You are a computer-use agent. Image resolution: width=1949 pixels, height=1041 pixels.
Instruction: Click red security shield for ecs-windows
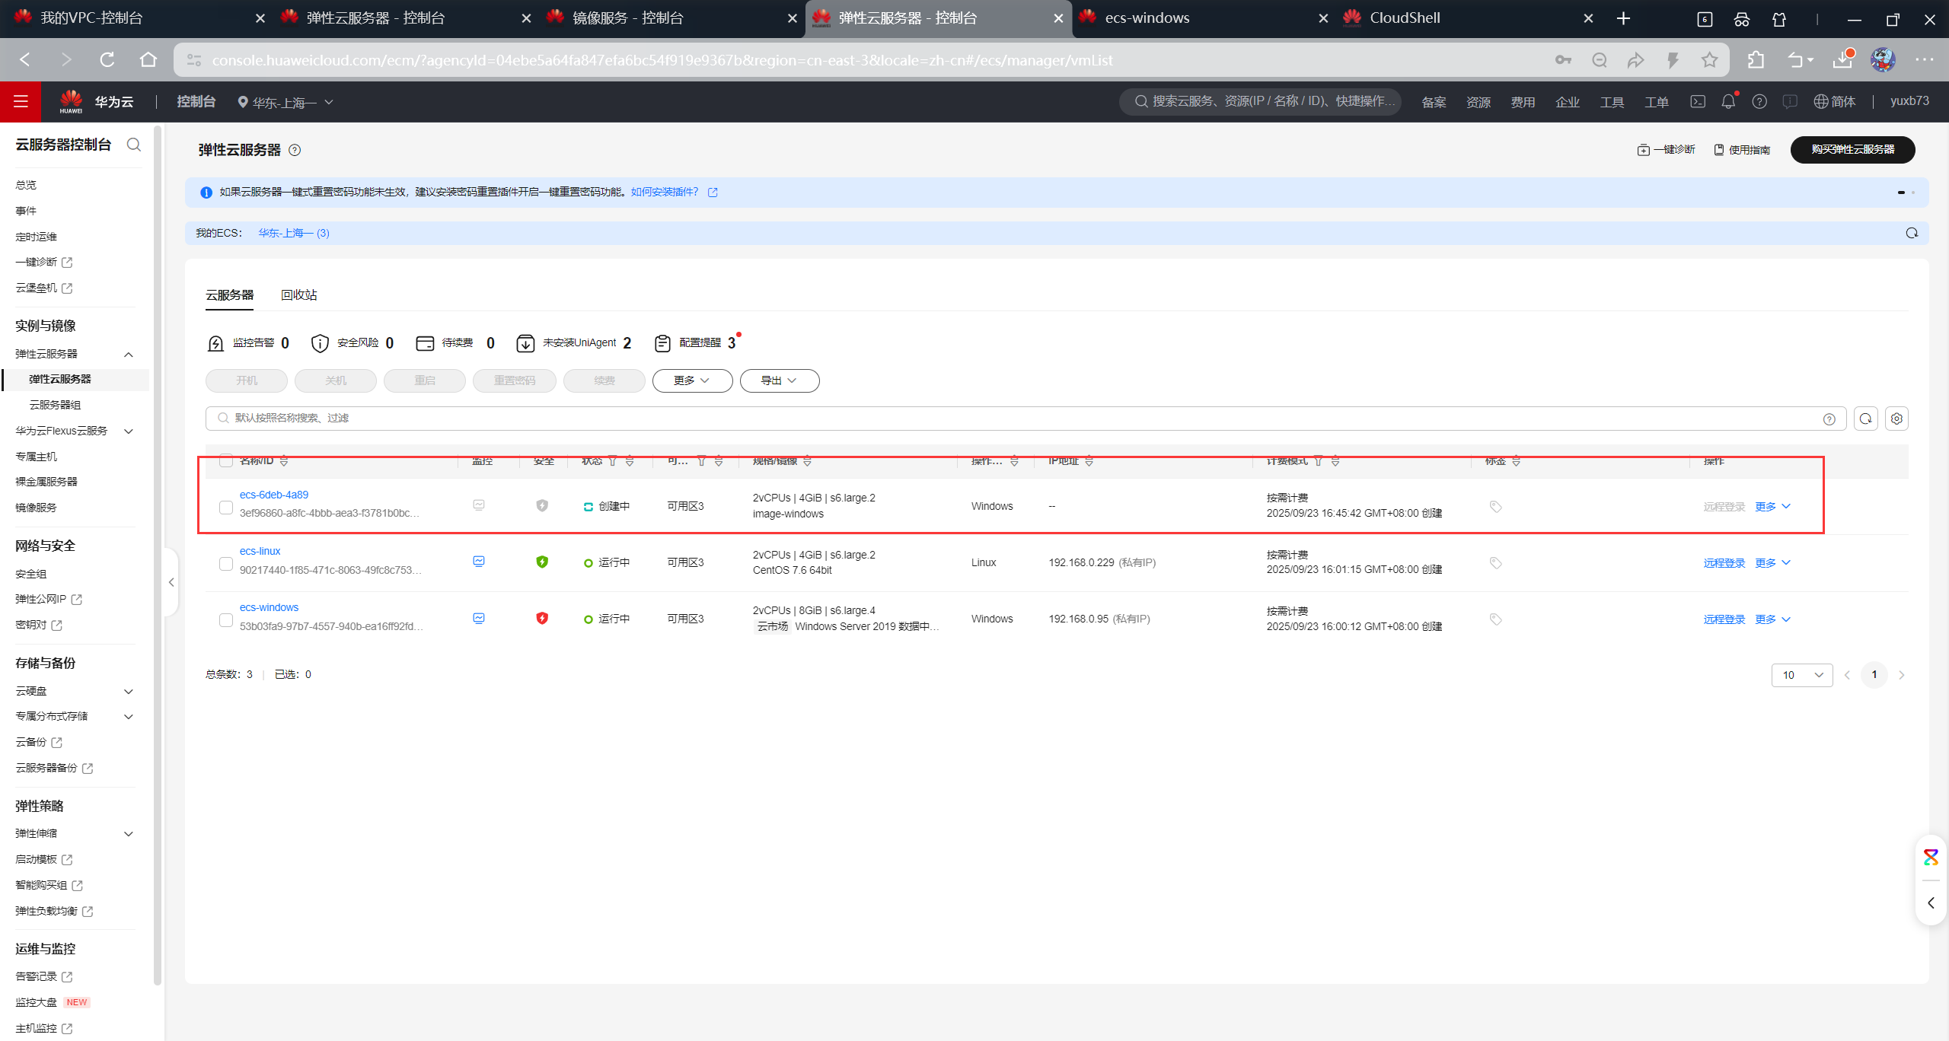[x=542, y=618]
